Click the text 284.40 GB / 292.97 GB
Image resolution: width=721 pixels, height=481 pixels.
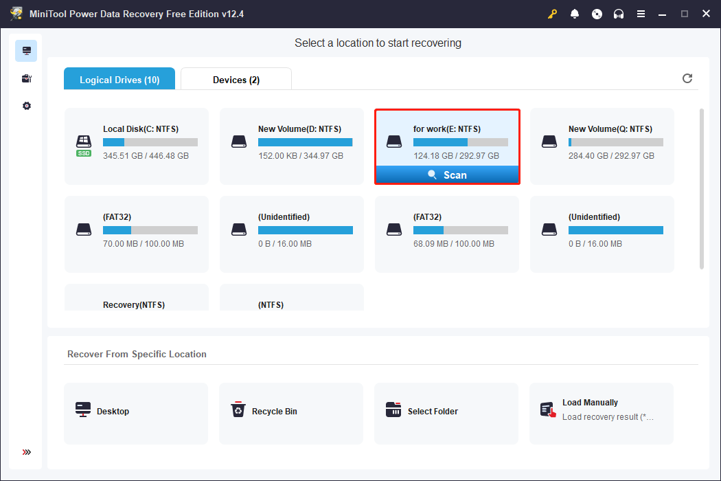point(611,155)
